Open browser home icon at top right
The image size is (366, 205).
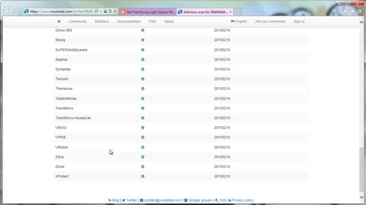coord(345,11)
